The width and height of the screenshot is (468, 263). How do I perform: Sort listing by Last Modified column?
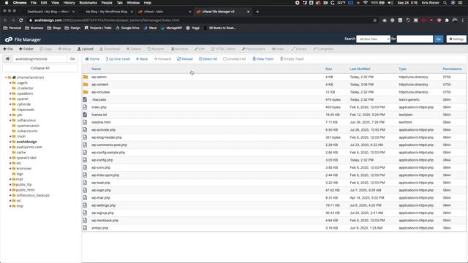tap(360, 69)
